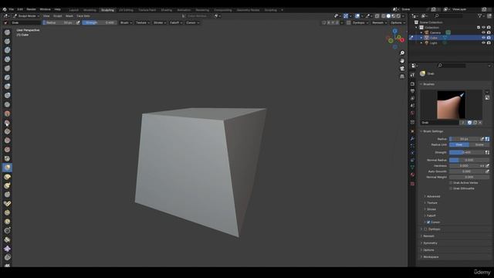
Task: Set Radius Unit to View
Action: [459, 144]
